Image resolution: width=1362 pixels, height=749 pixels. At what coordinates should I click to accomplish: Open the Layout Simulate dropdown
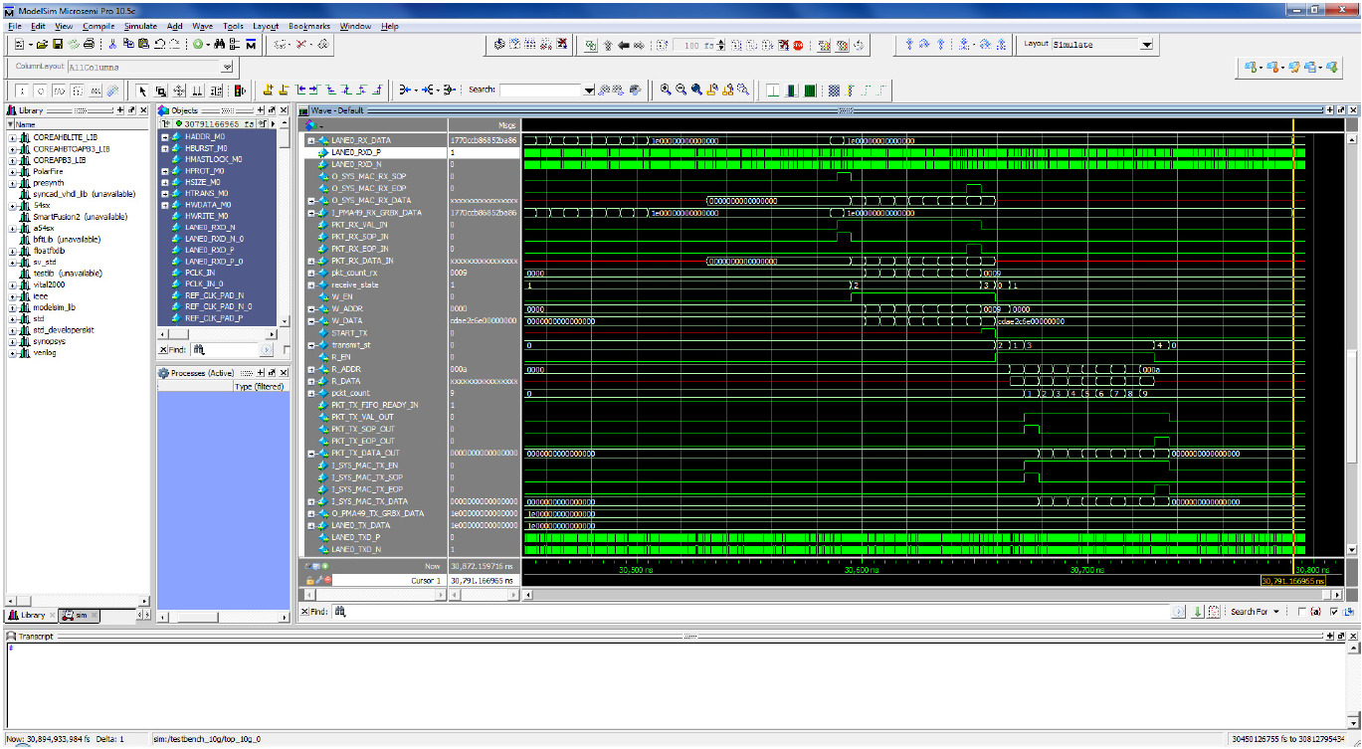click(1146, 45)
